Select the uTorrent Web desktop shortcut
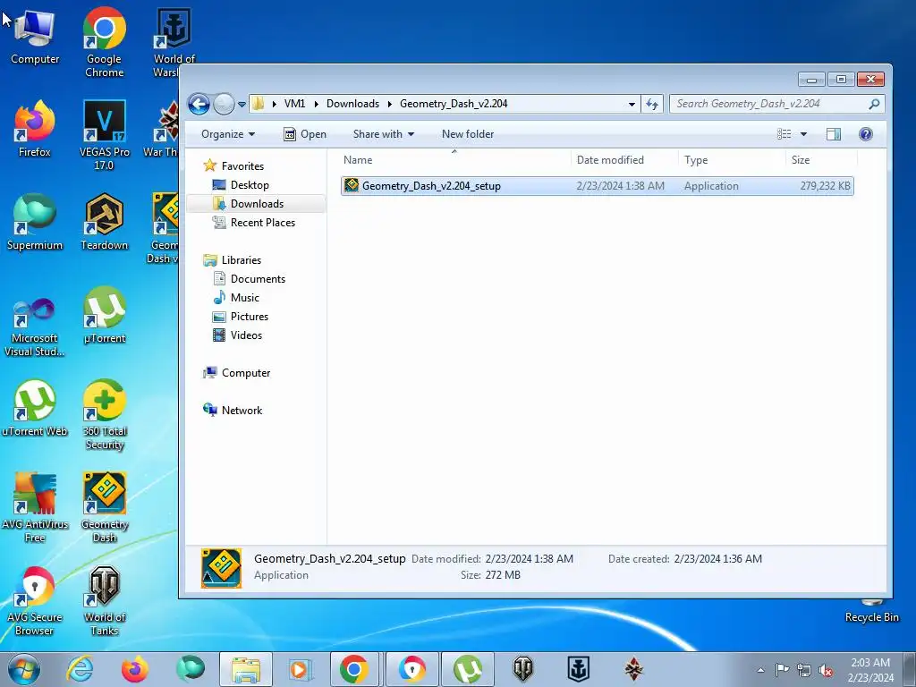 (35, 409)
